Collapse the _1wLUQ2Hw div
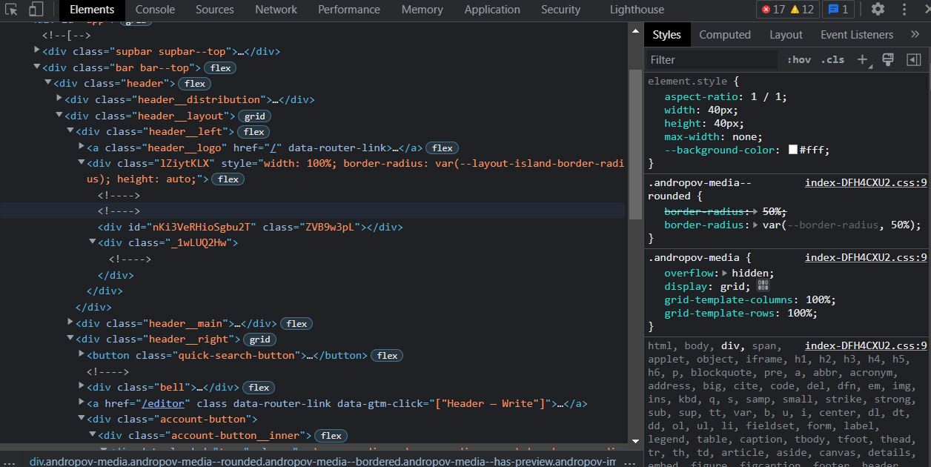This screenshot has width=931, height=467. click(93, 242)
